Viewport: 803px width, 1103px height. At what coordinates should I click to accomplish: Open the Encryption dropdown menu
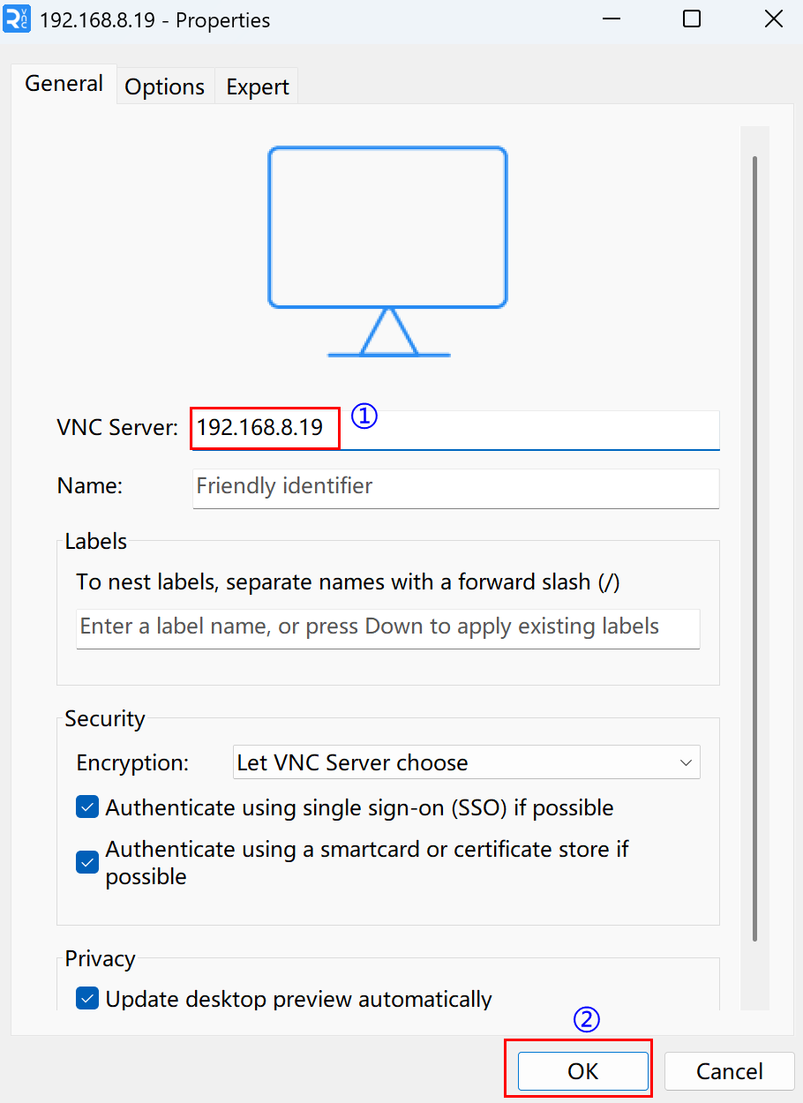point(466,762)
